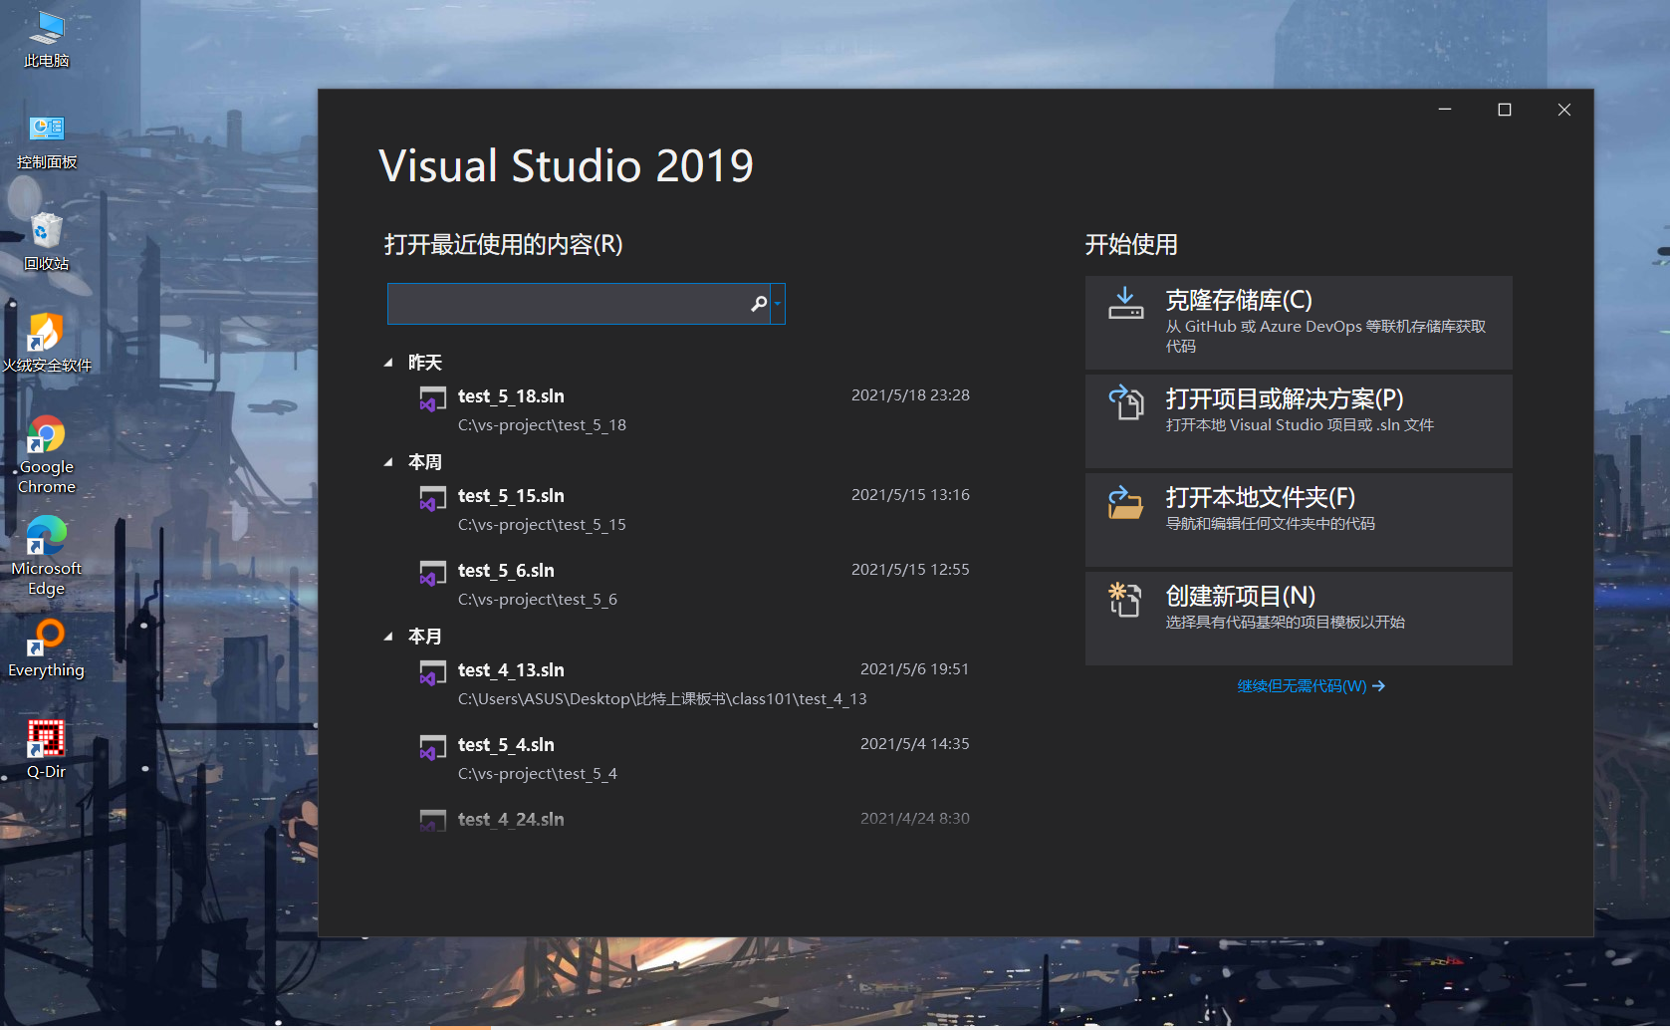Viewport: 1670px width, 1030px height.
Task: Click 打开项目或解决方案(P) button
Action: point(1299,421)
